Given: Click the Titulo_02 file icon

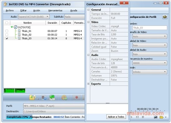Looking at the screenshot, I should (x=19, y=35).
